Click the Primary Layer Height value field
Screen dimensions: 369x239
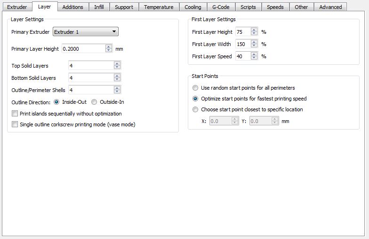click(x=84, y=49)
